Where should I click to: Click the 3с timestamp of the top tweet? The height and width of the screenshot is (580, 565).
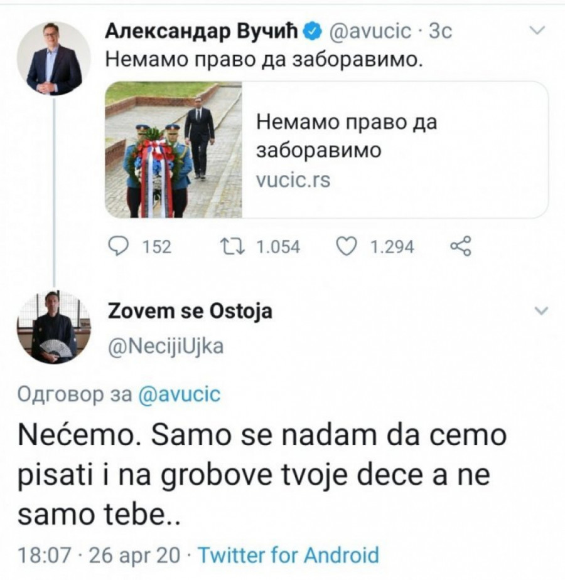[439, 31]
